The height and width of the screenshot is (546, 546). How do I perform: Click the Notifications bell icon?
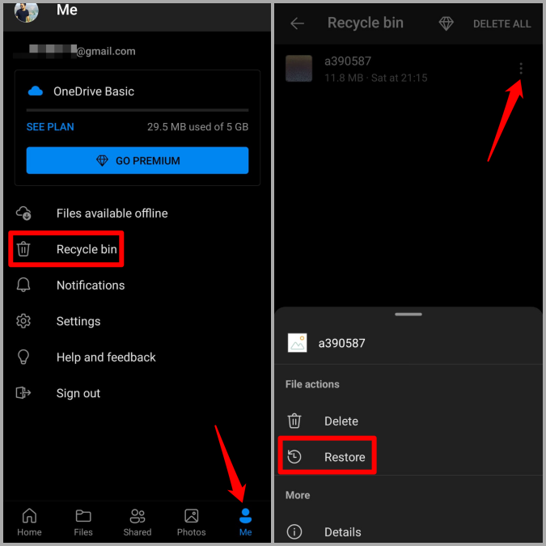(x=23, y=286)
